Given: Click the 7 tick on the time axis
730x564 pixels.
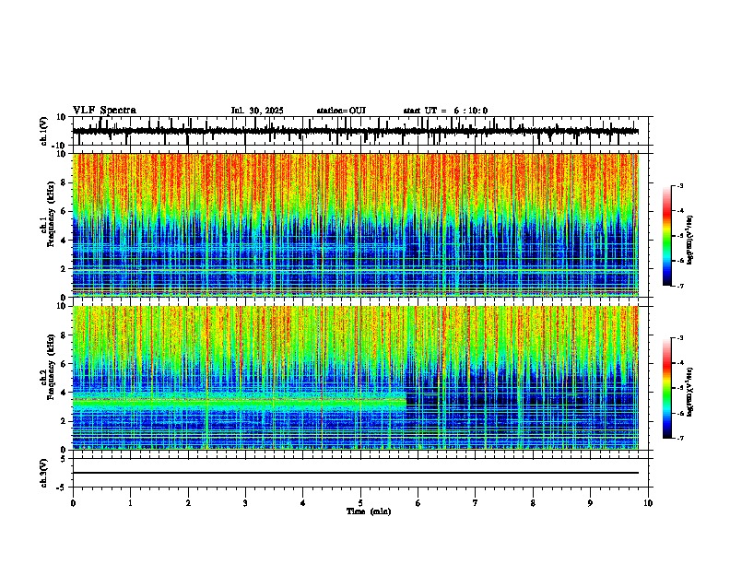Looking at the screenshot, I should click(476, 503).
